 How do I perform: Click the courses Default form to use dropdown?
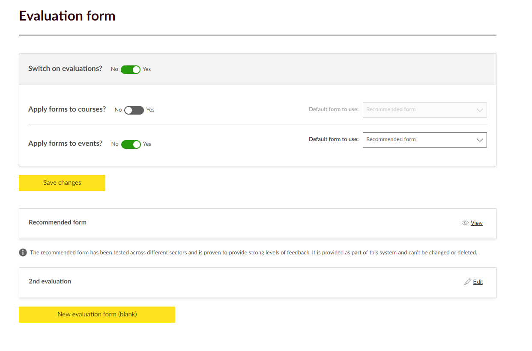coord(424,110)
